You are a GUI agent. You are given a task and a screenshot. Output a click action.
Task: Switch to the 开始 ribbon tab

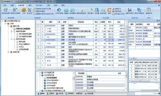click(x=5, y=5)
